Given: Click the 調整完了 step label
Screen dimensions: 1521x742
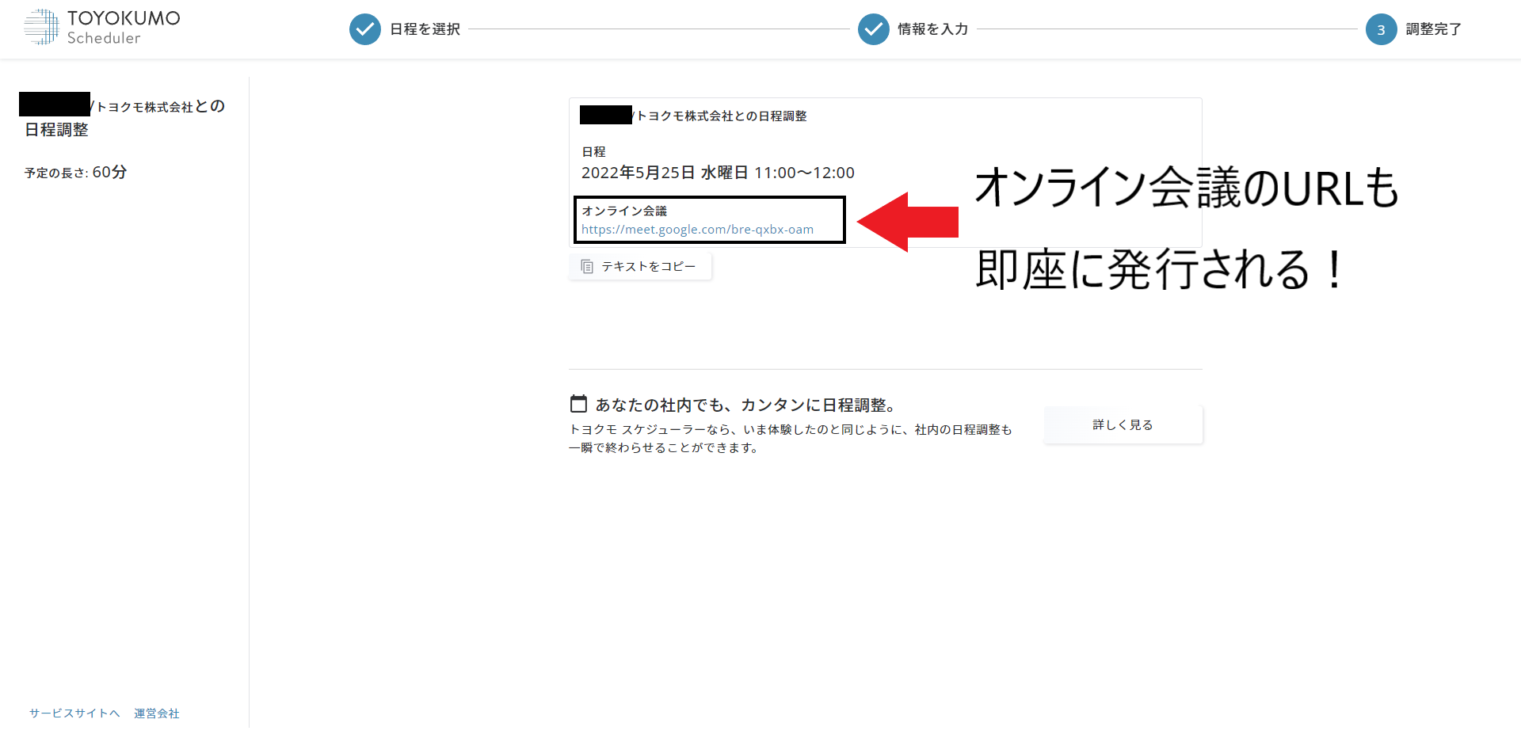Looking at the screenshot, I should coord(1431,29).
